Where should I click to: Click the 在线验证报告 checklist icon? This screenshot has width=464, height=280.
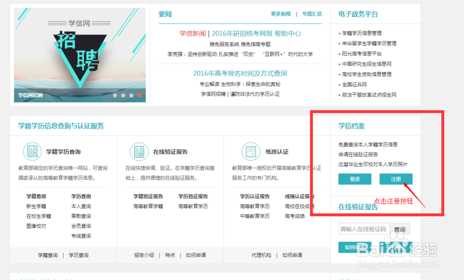139,152
